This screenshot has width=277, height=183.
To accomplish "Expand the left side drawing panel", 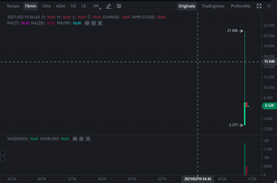I will 2,155.
